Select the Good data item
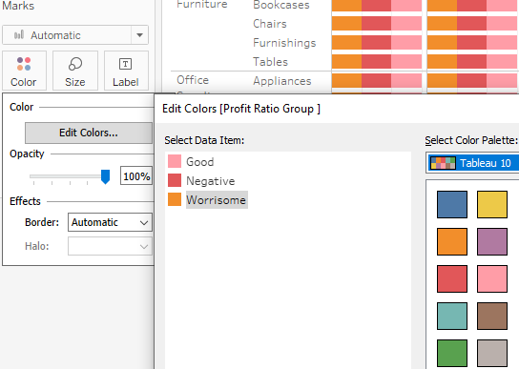 click(200, 162)
